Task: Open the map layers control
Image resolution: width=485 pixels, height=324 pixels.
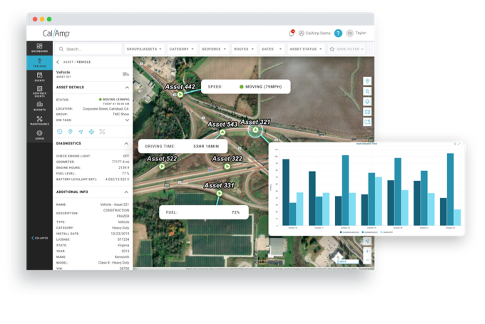Action: coord(367,101)
